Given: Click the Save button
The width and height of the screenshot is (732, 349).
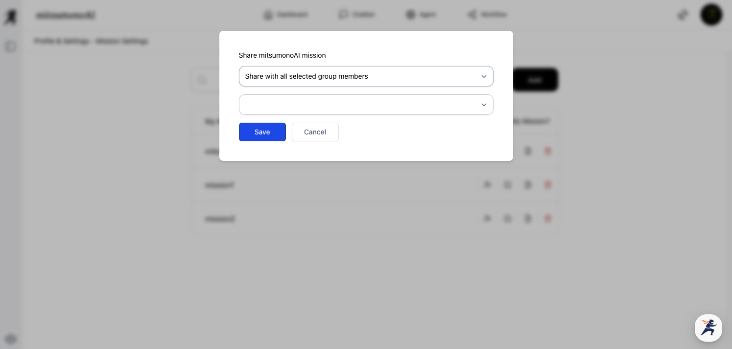Looking at the screenshot, I should tap(262, 132).
